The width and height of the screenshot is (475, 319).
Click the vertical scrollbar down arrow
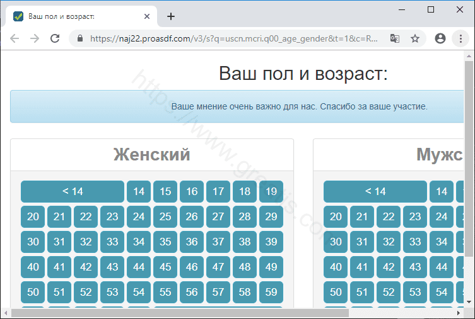(x=469, y=302)
